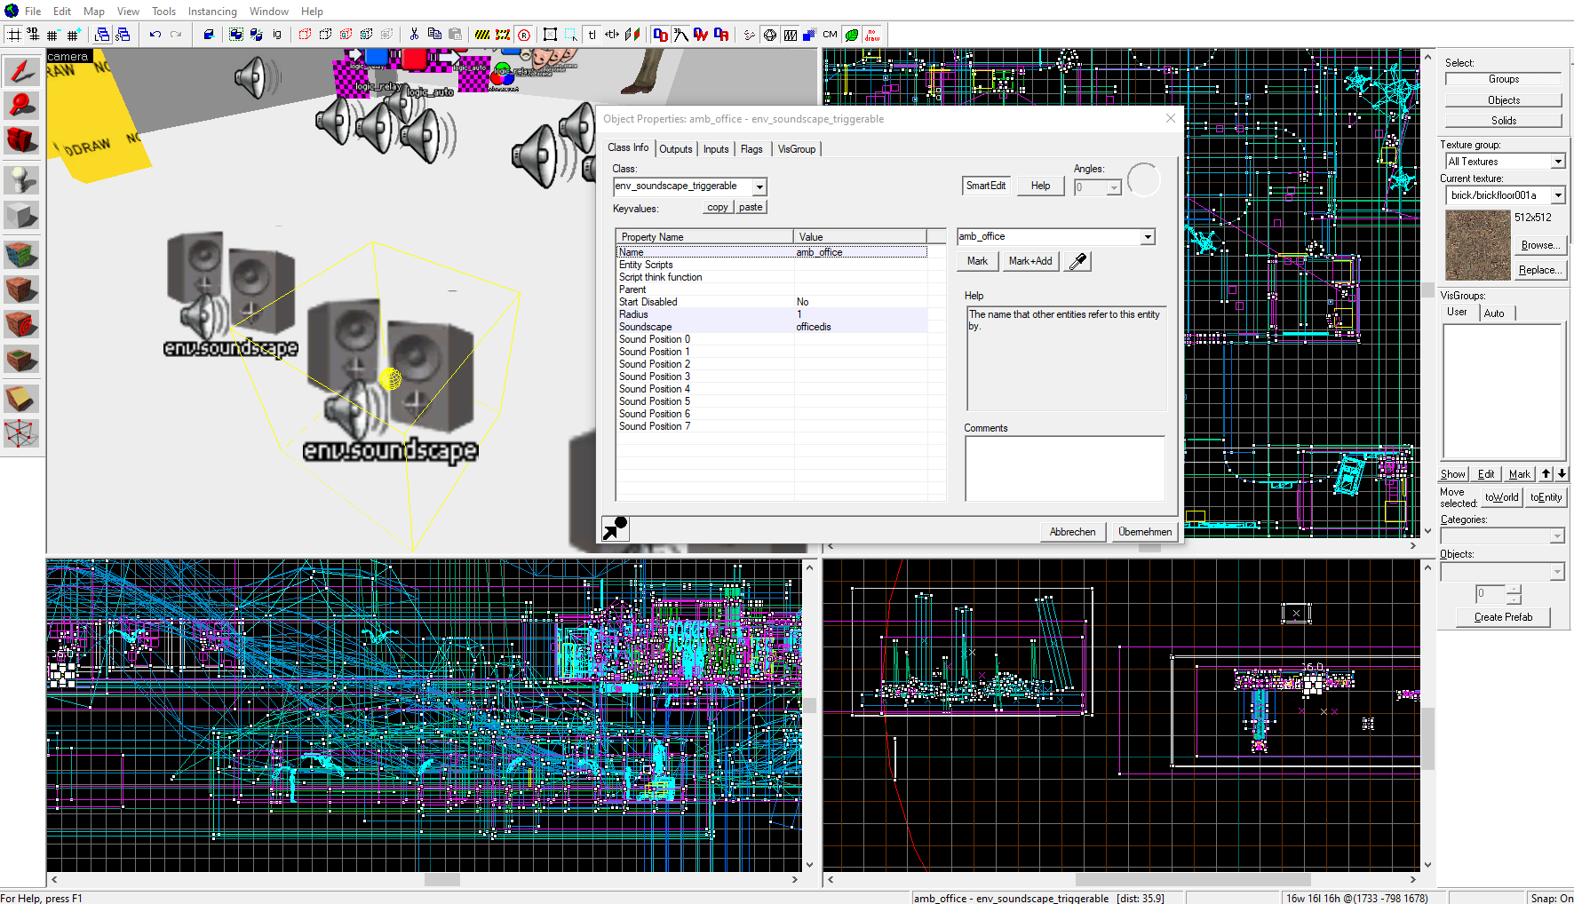The image size is (1574, 904).
Task: Toggle the 'no draw' toolbar button
Action: [x=872, y=35]
